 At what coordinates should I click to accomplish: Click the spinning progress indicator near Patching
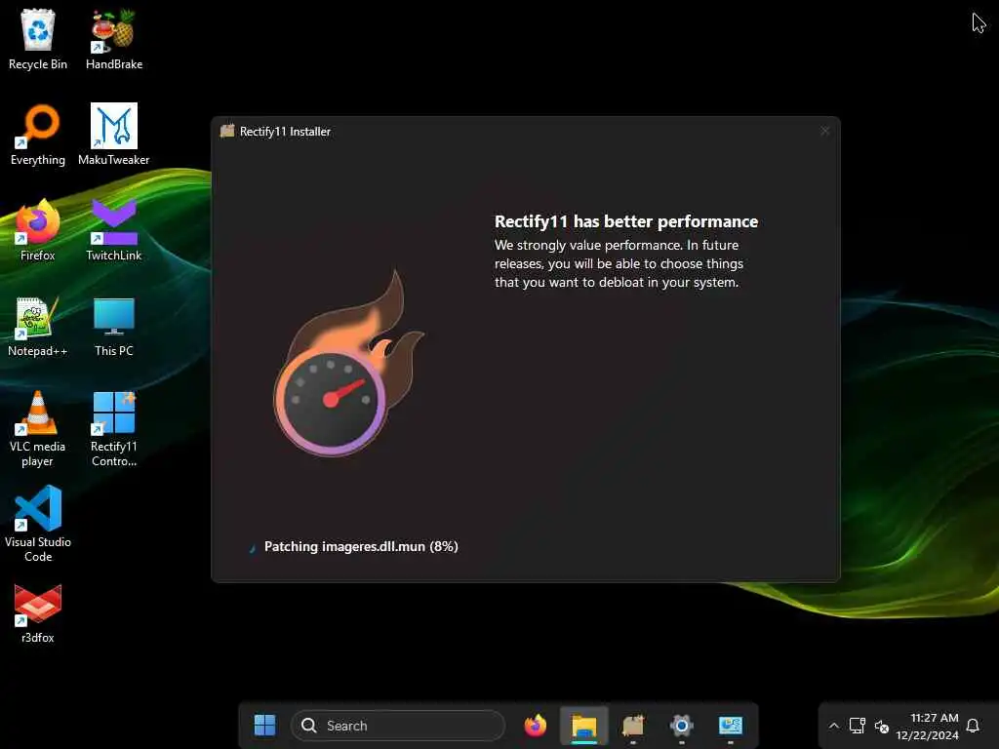(253, 547)
